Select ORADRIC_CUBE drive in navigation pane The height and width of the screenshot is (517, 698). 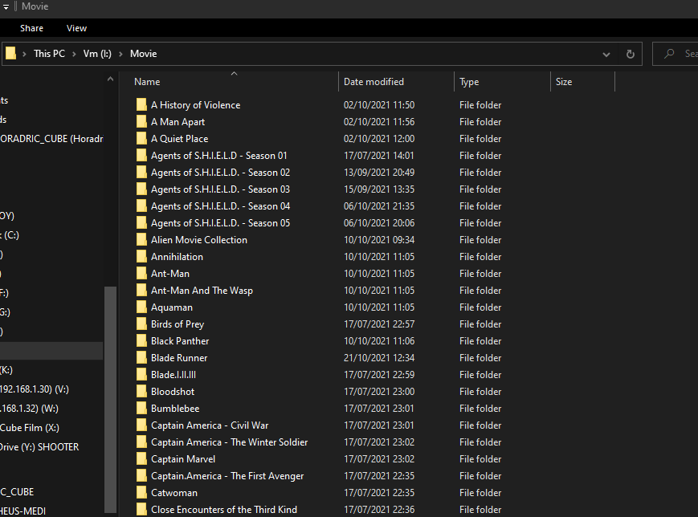point(51,139)
